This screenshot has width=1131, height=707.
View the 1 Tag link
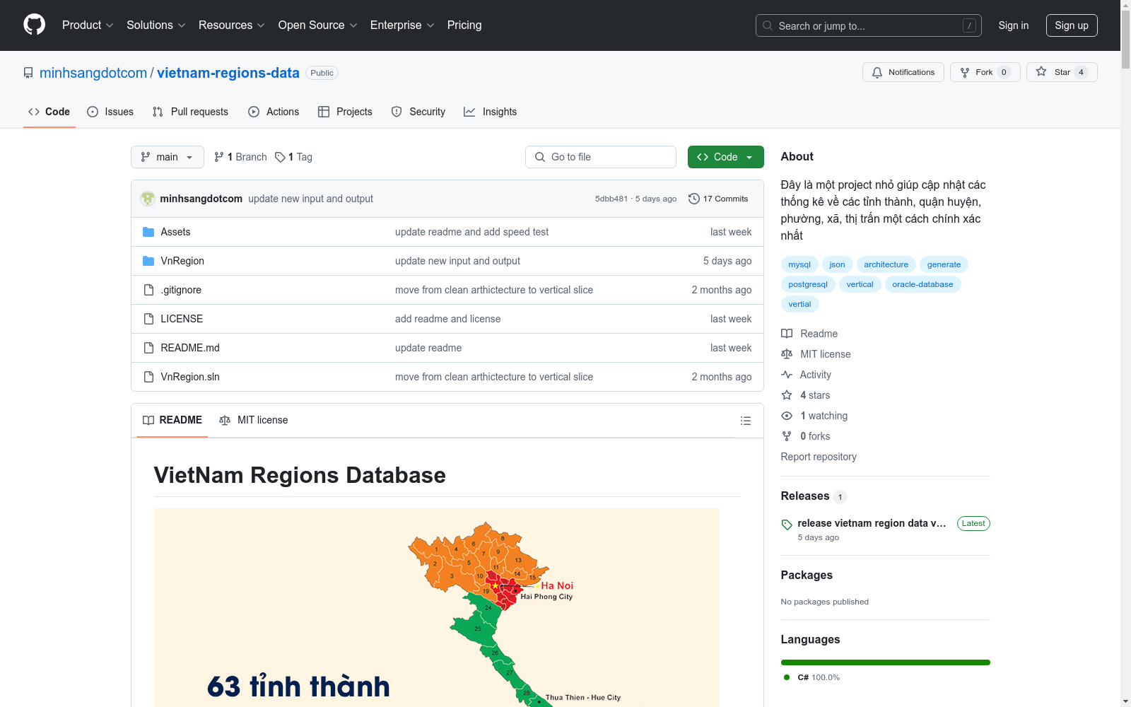pyautogui.click(x=293, y=157)
